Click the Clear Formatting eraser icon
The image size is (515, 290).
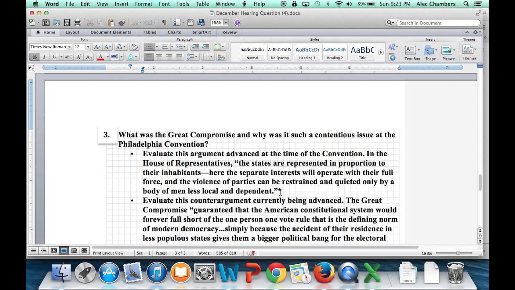pos(134,47)
